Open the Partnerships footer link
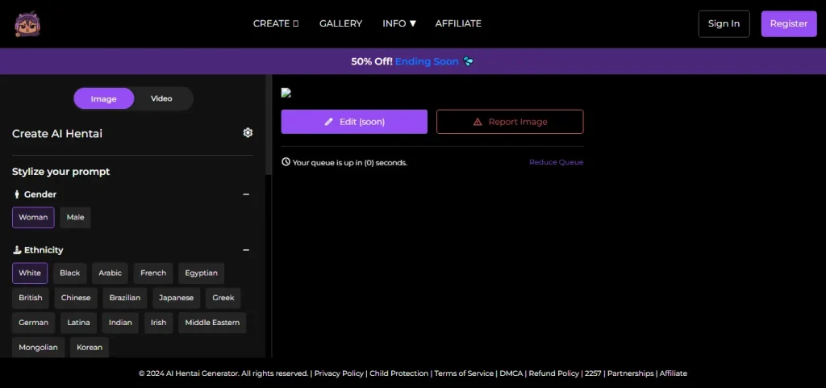The width and height of the screenshot is (826, 388). coord(631,373)
